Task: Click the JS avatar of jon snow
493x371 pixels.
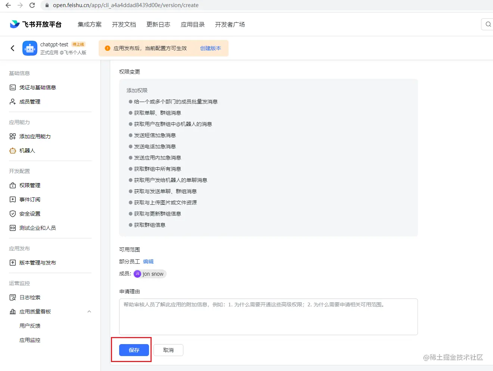Action: pos(137,274)
